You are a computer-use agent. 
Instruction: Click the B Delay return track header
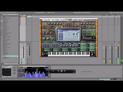pyautogui.click(x=111, y=15)
